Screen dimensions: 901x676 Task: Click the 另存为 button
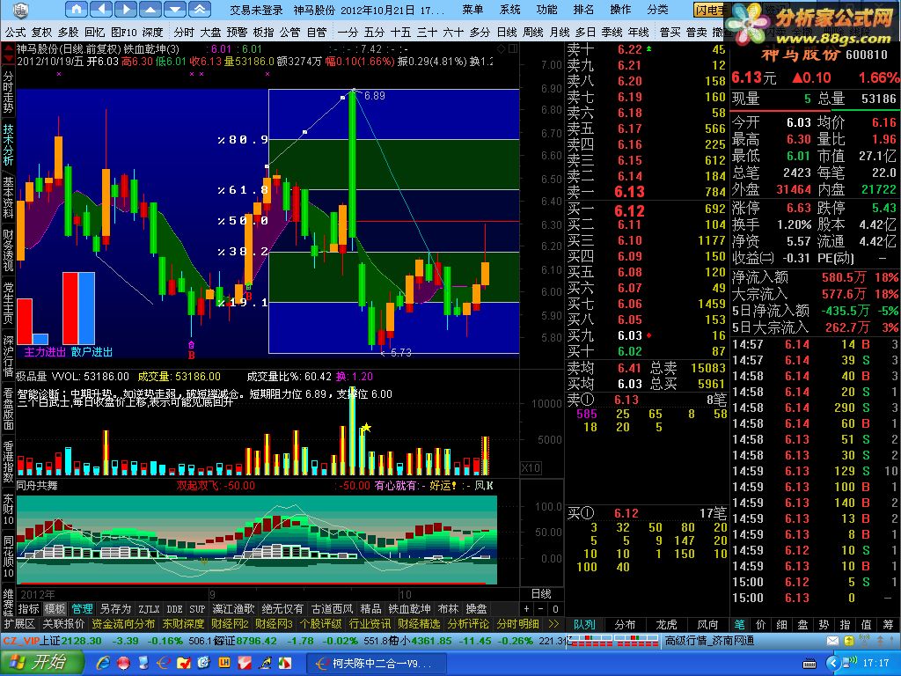pos(115,609)
